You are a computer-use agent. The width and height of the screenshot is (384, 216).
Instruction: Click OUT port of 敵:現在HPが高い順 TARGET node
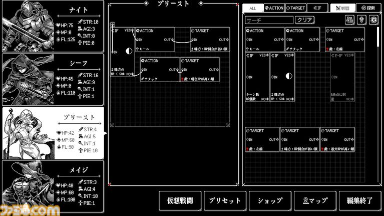217,70
